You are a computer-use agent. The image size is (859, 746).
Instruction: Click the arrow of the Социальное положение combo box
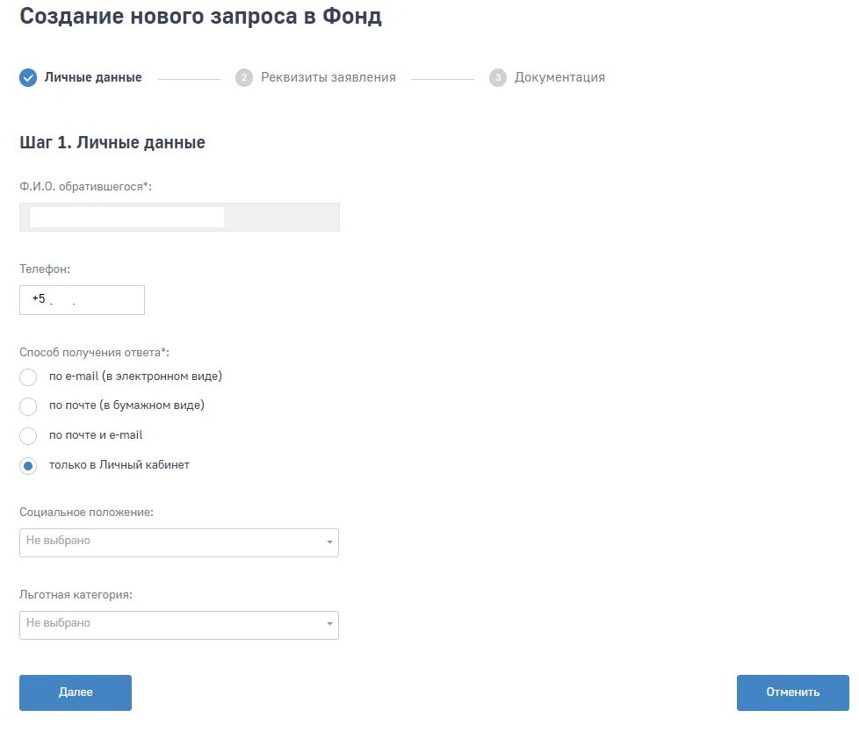pyautogui.click(x=329, y=542)
